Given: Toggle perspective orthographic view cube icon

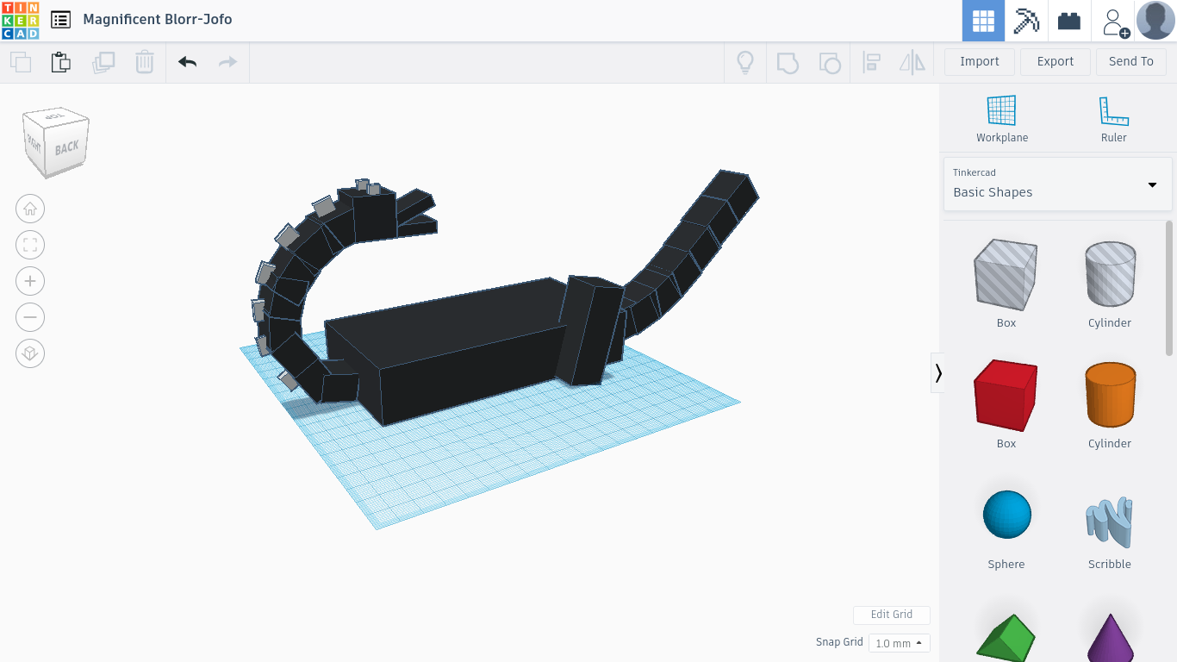Looking at the screenshot, I should (30, 353).
